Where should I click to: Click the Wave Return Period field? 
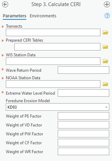coord(83,70)
